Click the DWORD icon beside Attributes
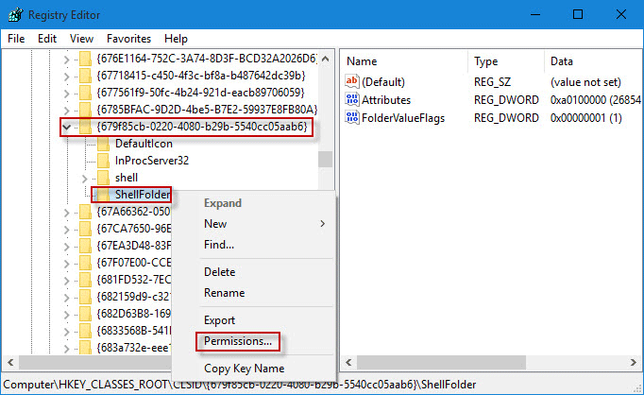Screen dimensions: 644x395 point(352,99)
